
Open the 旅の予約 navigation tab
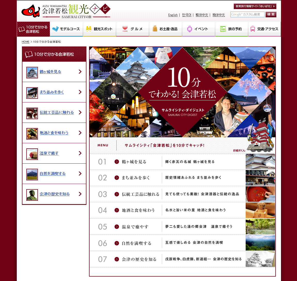[231, 29]
